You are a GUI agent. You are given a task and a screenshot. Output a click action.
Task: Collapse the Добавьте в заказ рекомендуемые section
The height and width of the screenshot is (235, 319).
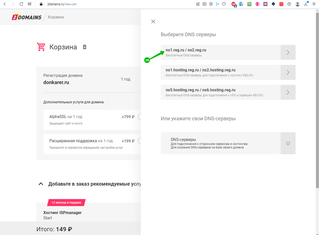(x=41, y=184)
